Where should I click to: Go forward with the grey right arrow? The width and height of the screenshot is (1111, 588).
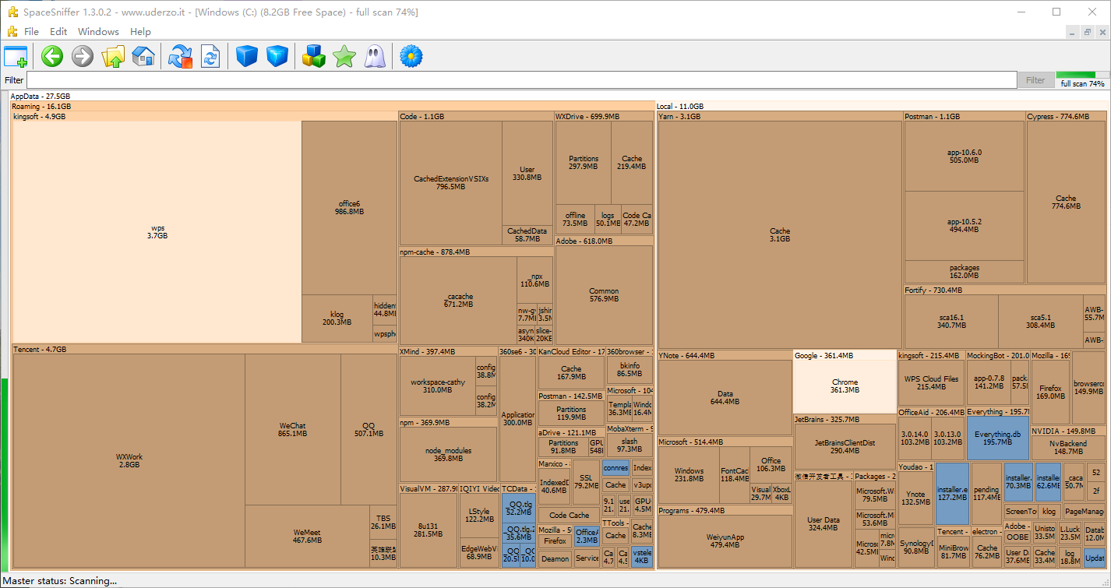point(83,56)
